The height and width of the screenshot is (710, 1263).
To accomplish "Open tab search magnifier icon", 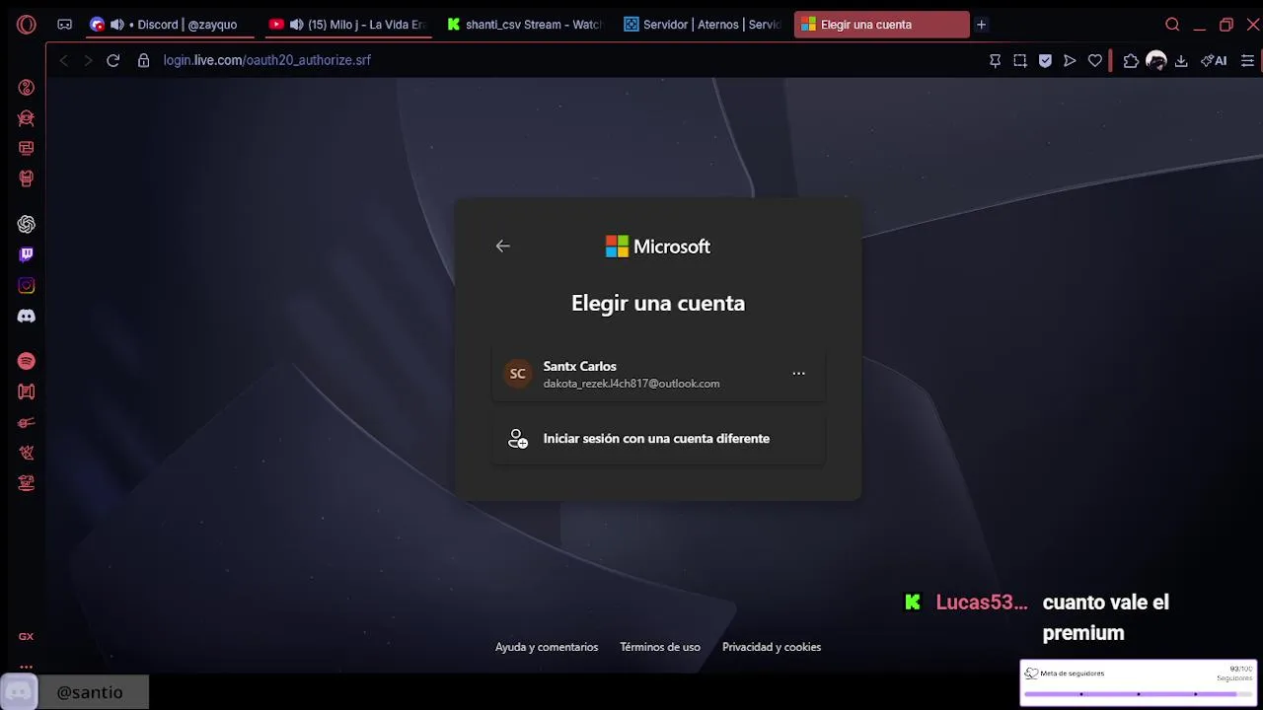I will point(1172,25).
